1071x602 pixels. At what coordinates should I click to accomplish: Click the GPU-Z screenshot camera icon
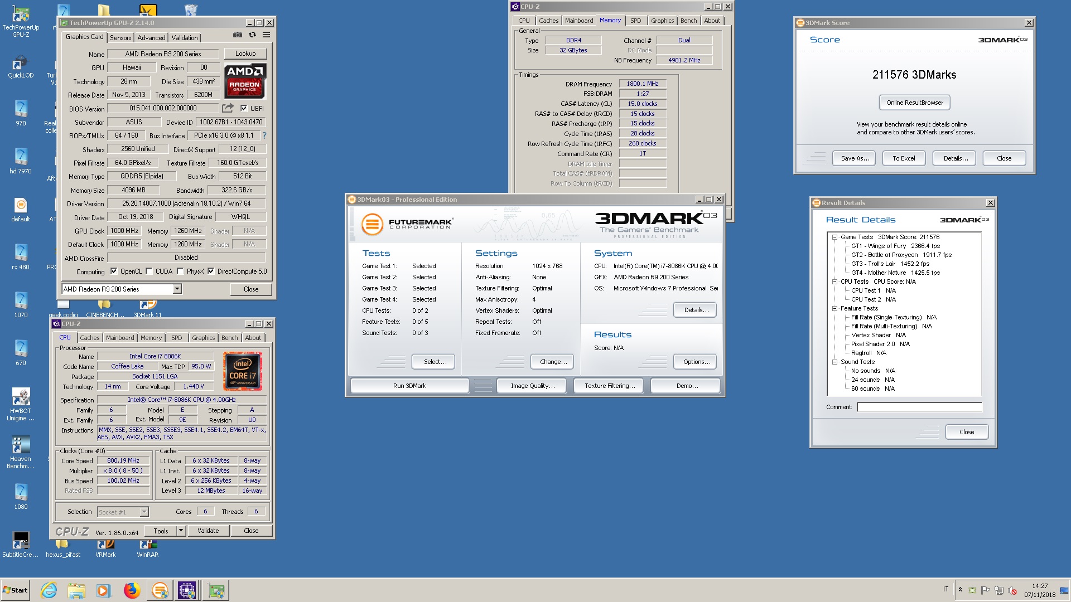[238, 35]
